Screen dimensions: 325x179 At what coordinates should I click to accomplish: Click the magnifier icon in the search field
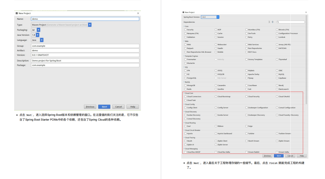click(278, 22)
